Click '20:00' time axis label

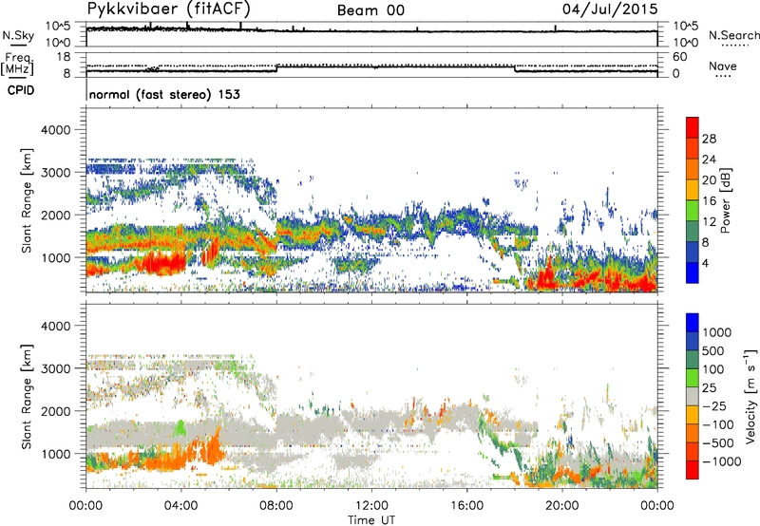(562, 506)
